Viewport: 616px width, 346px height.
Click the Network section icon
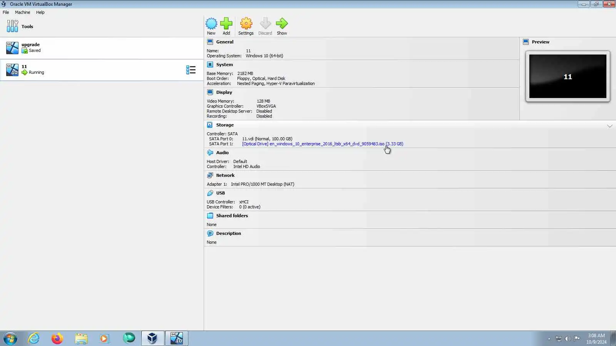pos(210,175)
